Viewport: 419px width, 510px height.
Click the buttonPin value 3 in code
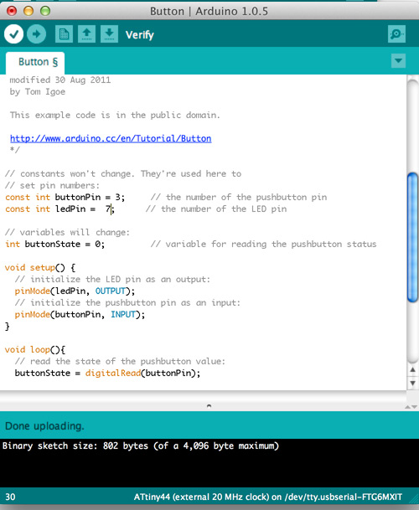tap(118, 197)
